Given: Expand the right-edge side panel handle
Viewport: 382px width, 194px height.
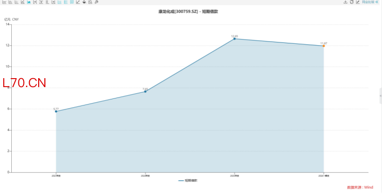Looking at the screenshot, I should [381, 96].
